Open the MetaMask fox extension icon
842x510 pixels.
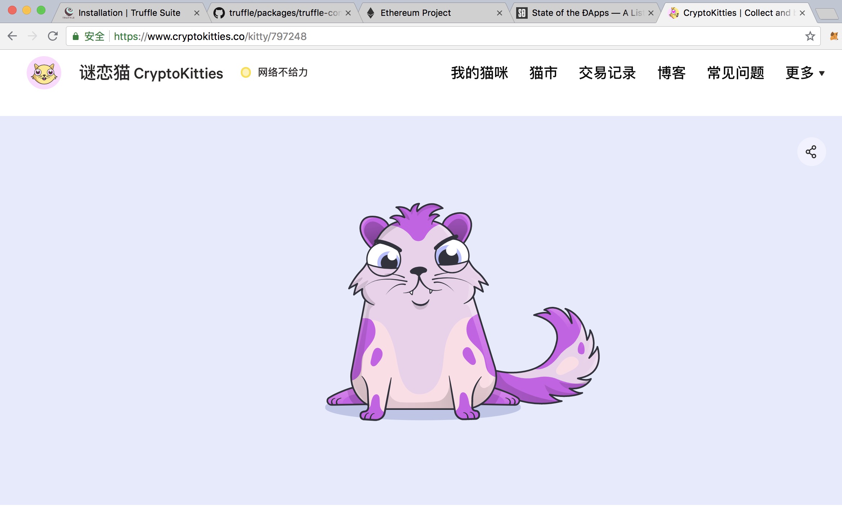pyautogui.click(x=834, y=36)
